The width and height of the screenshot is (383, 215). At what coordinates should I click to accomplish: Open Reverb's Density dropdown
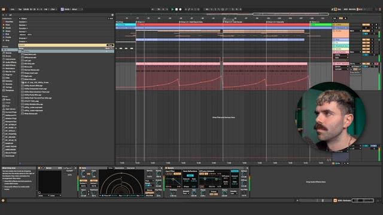(233, 193)
